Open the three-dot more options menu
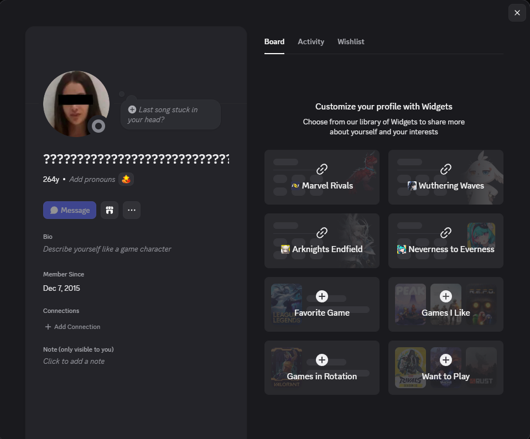 [132, 210]
